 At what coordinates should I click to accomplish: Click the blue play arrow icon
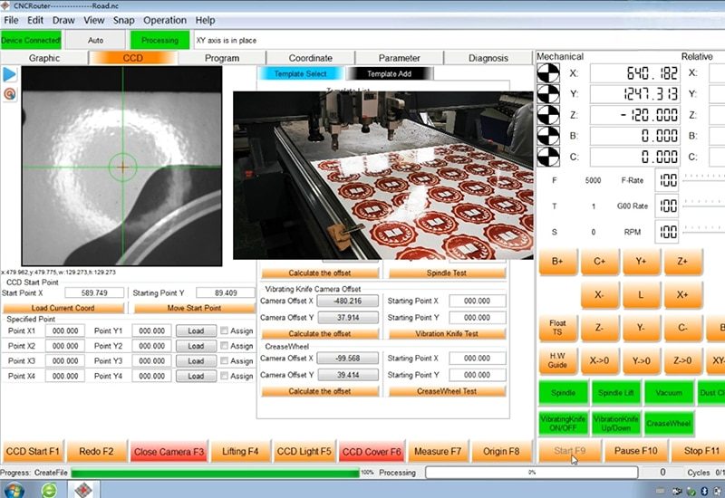point(10,74)
